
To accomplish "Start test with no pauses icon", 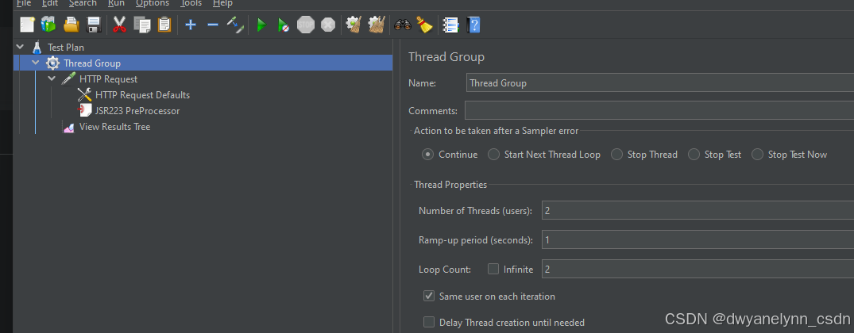I will point(284,25).
